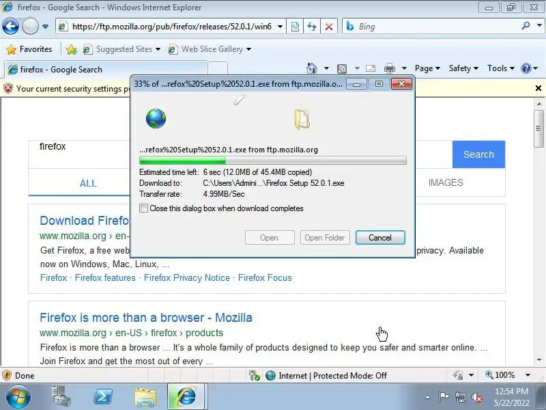Expand the Print options dropdown arrow
The height and width of the screenshot is (410, 546).
(404, 68)
